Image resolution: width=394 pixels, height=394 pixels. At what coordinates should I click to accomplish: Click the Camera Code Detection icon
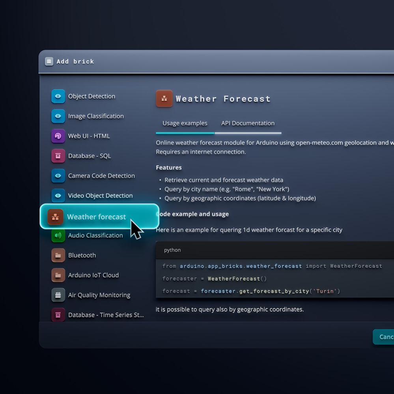point(58,176)
